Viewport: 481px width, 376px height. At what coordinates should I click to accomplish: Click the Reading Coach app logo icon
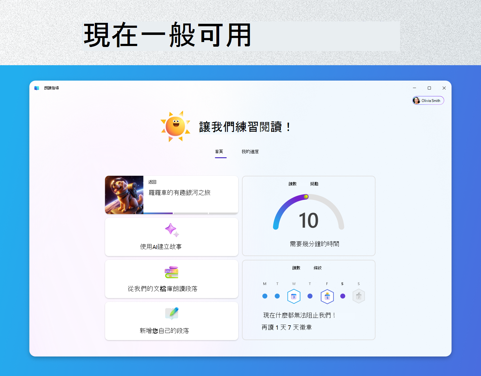tap(37, 88)
